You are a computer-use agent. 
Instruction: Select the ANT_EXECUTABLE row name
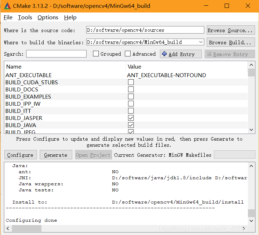[28, 75]
